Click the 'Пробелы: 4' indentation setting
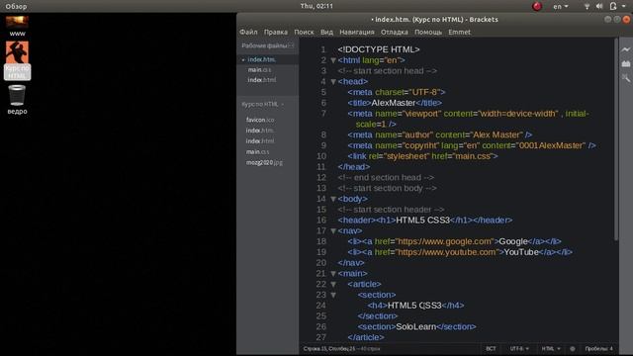This screenshot has width=633, height=356. pyautogui.click(x=598, y=349)
